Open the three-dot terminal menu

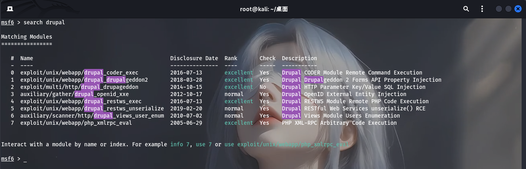pyautogui.click(x=482, y=8)
